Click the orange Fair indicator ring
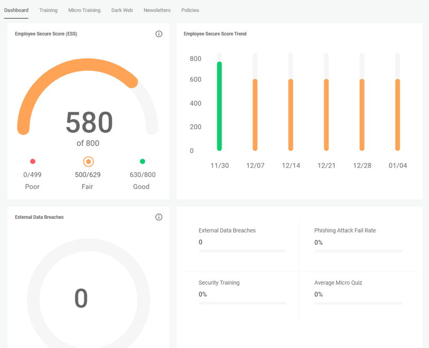429x348 pixels. tap(89, 161)
